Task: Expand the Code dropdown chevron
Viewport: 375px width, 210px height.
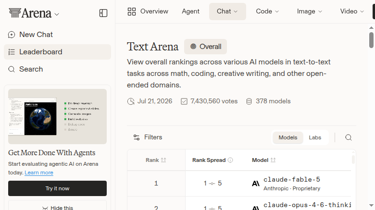Action: [277, 12]
